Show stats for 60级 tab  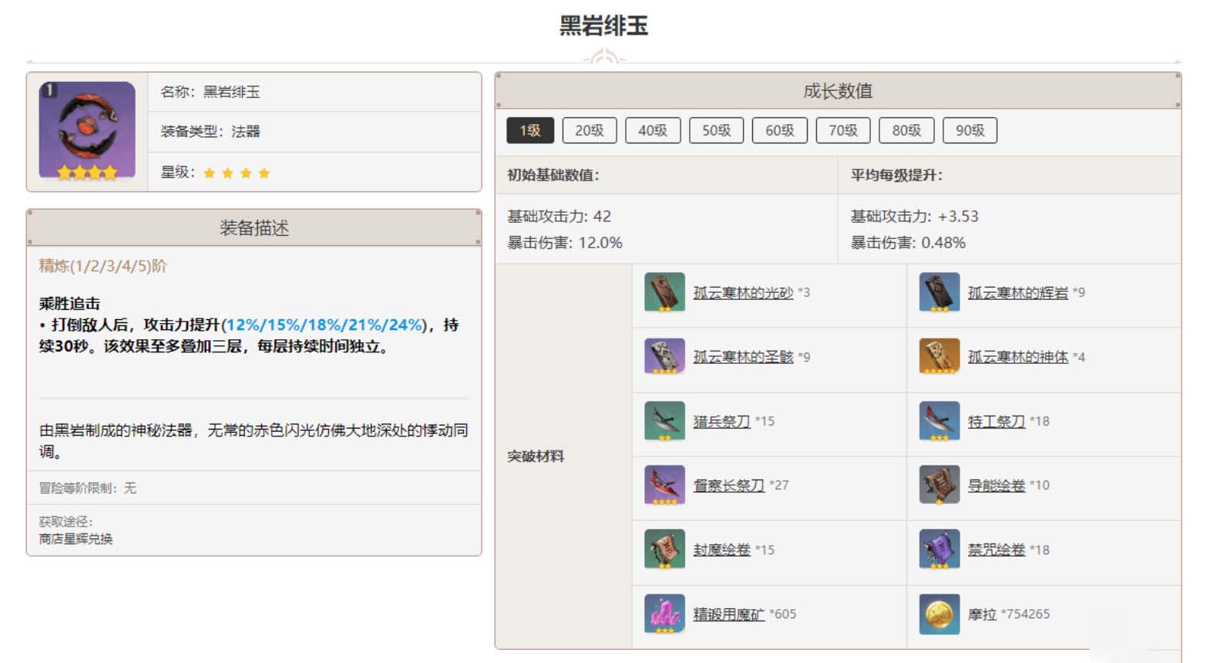(x=780, y=130)
